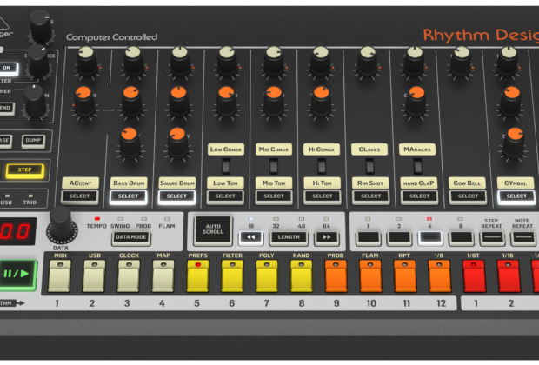539x365 pixels.
Task: Hit yellow step key 5 labeled PREFS
Action: tap(197, 276)
